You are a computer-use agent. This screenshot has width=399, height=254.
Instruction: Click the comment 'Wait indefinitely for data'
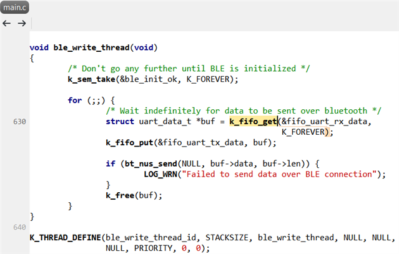[x=244, y=111]
